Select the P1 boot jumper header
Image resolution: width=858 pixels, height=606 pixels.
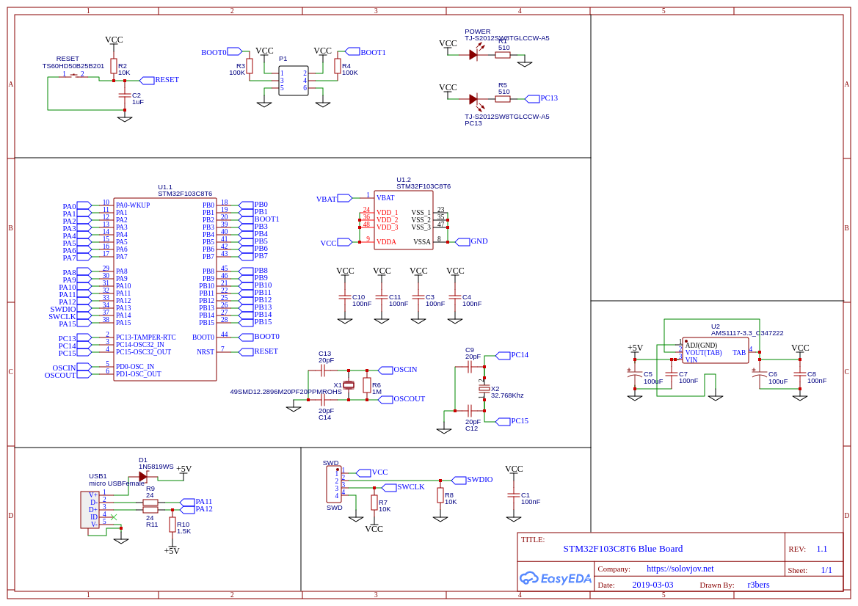[x=294, y=81]
